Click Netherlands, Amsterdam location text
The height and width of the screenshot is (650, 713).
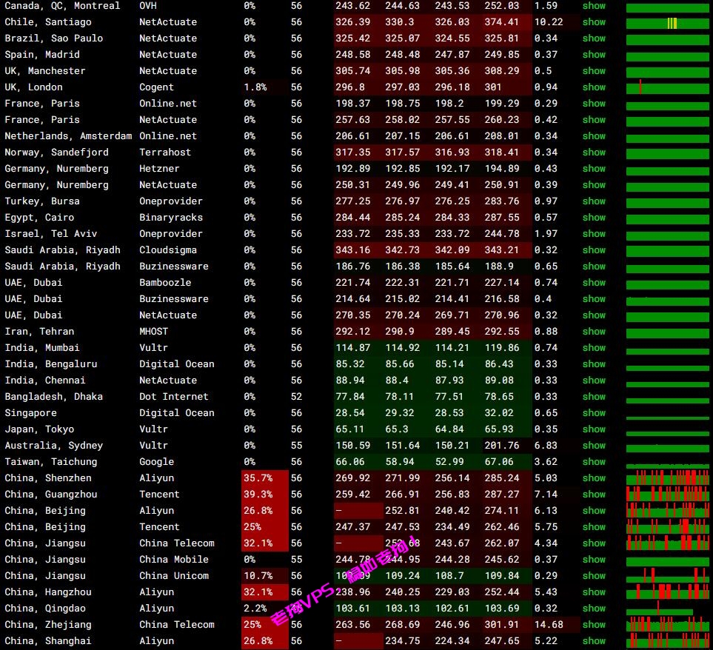point(68,136)
